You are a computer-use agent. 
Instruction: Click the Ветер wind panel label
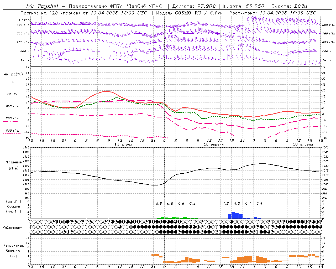(x=24, y=20)
